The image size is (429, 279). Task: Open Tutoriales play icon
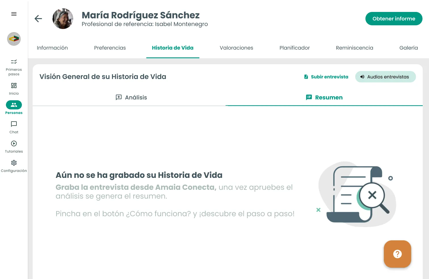[x=14, y=143]
